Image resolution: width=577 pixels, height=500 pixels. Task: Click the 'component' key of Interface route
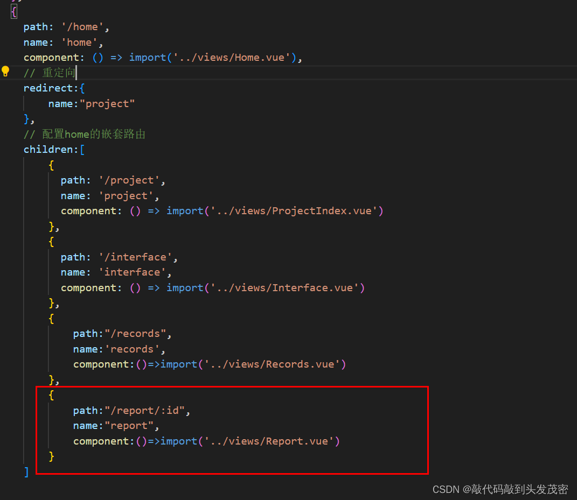click(88, 287)
